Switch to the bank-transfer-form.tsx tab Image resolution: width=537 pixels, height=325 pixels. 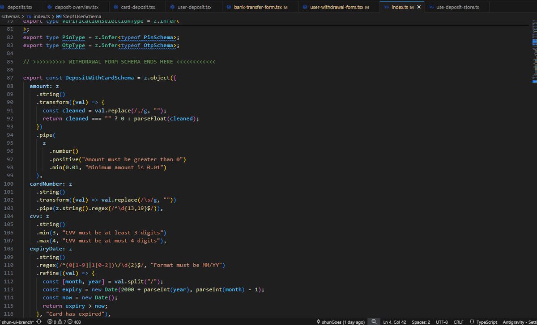point(261,7)
